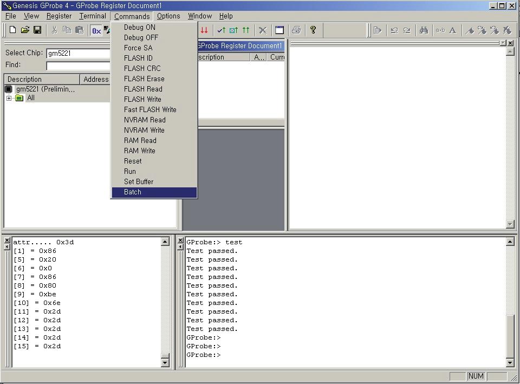Click the letter A font icon

pyautogui.click(x=453, y=30)
